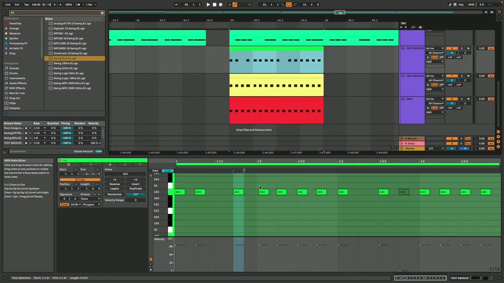This screenshot has width=504, height=283.
Task: Click the Arrangement Record button
Action: [220, 5]
